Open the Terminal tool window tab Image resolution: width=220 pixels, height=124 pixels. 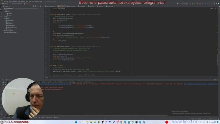(x=49, y=117)
